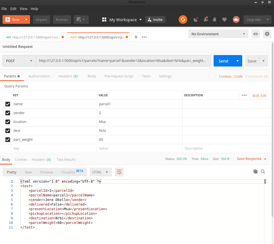Open the Help menu
The image size is (274, 244).
click(x=34, y=9)
